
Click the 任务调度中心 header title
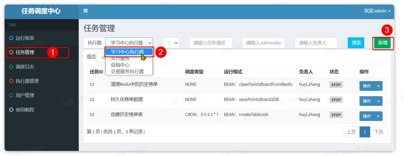pyautogui.click(x=41, y=11)
